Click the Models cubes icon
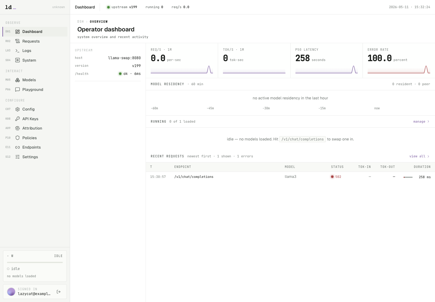 [x=18, y=80]
